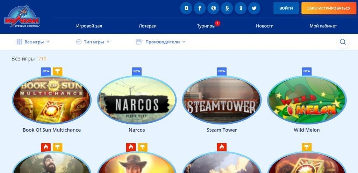This screenshot has width=358, height=173.
Task: Open the search magnifier icon
Action: click(343, 42)
